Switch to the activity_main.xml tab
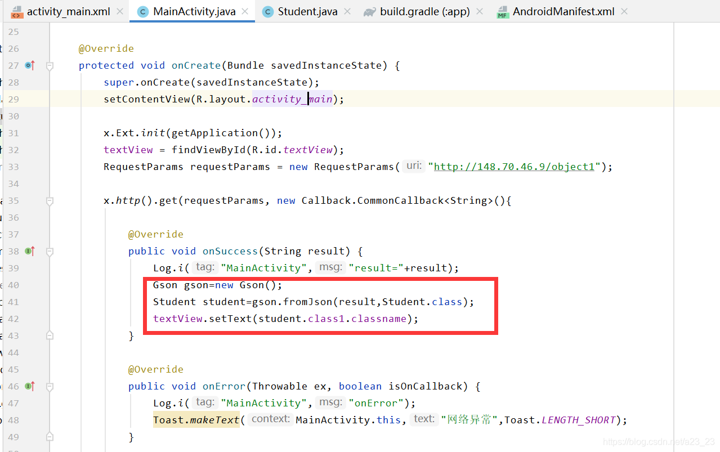The height and width of the screenshot is (452, 720). (x=68, y=11)
